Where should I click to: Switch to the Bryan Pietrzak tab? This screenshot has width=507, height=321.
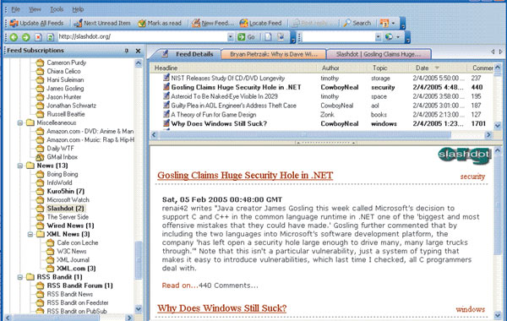(x=274, y=54)
